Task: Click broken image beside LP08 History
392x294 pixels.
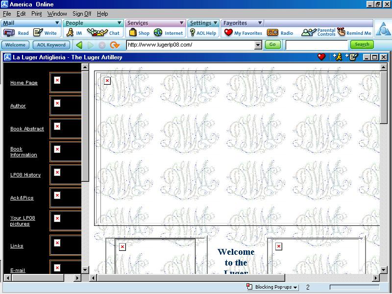Action: 57,172
